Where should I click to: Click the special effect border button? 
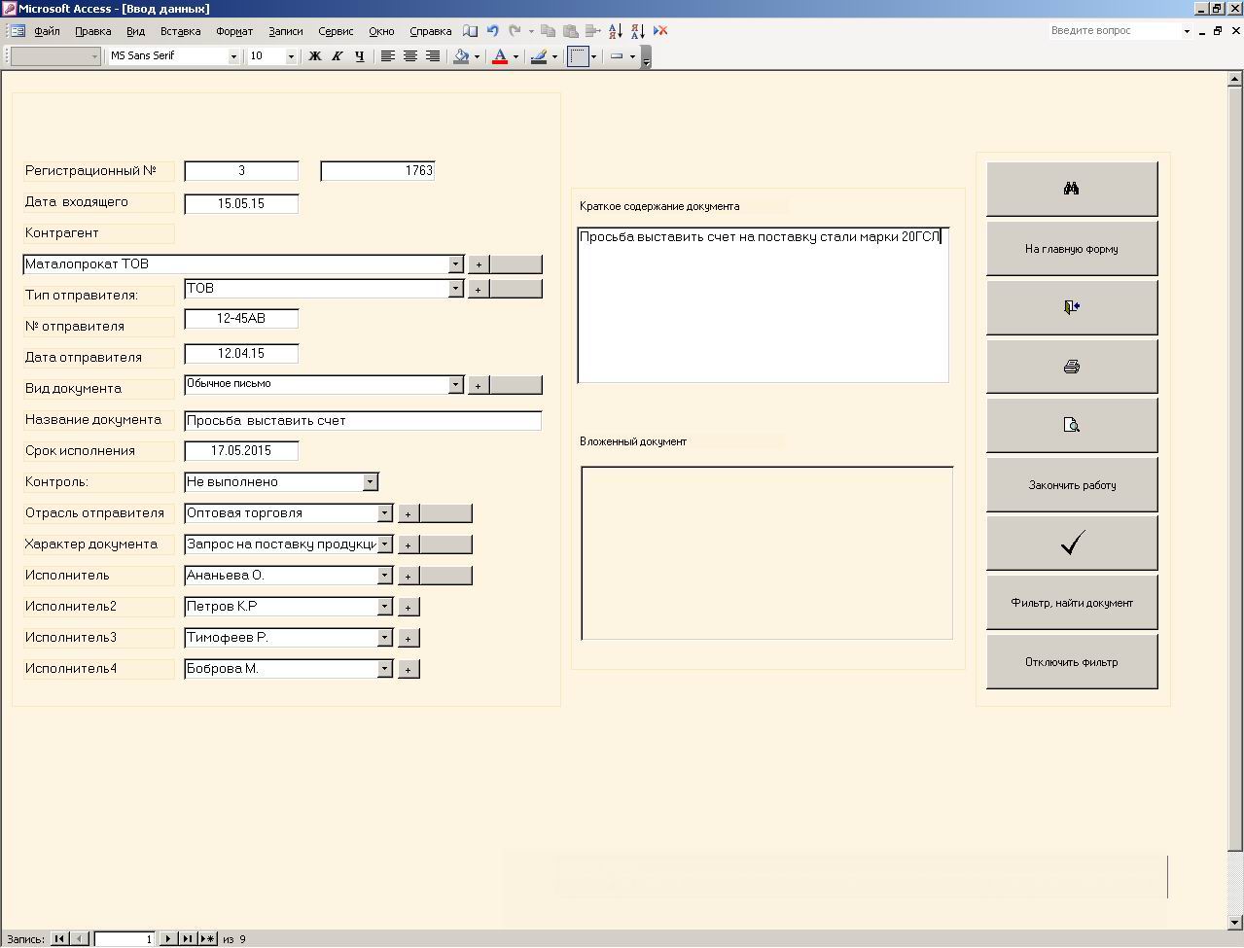579,56
